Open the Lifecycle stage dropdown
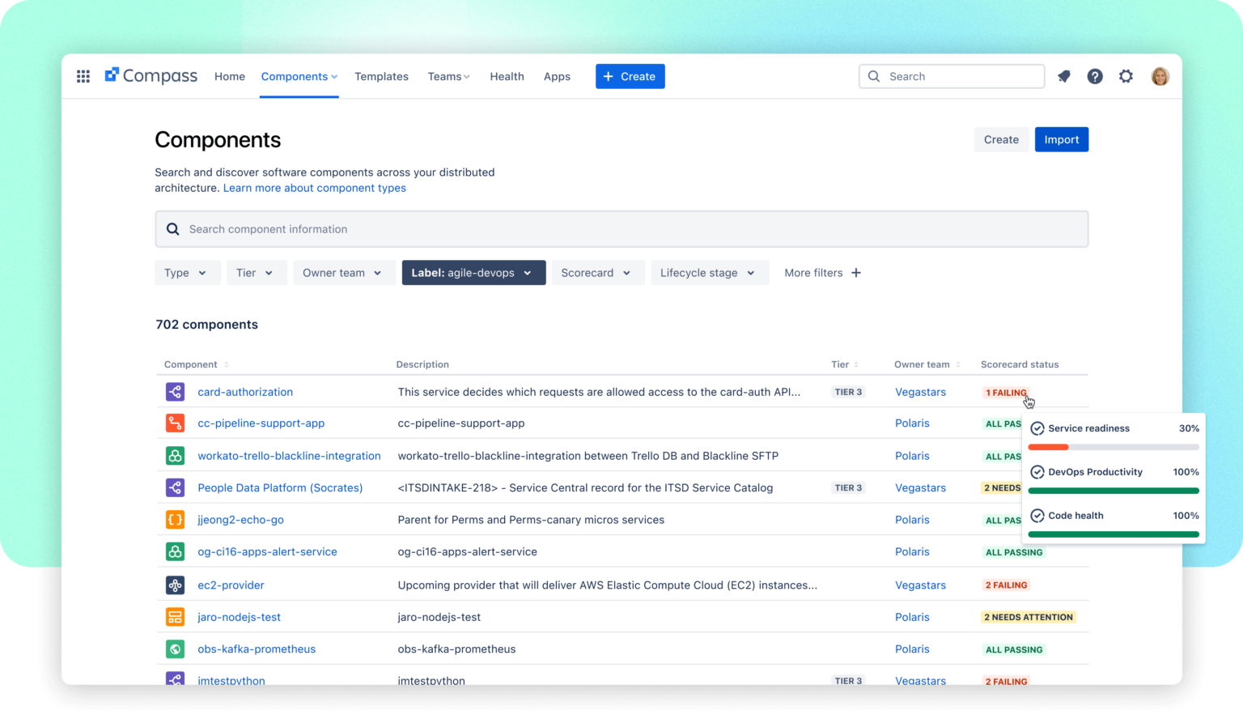 tap(709, 273)
